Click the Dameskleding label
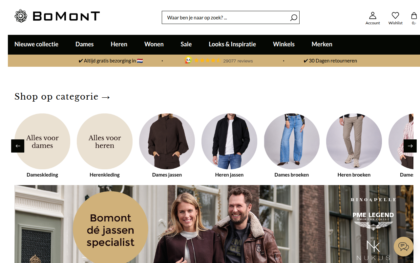Screen dimensions: 420x263 (42, 175)
